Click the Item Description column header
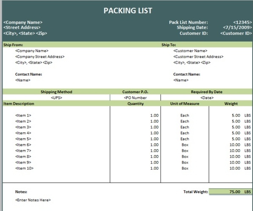 (19, 104)
